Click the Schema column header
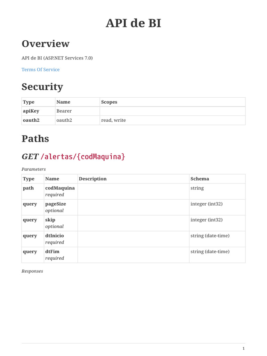Image resolution: width=267 pixels, height=356 pixels. tap(200, 179)
